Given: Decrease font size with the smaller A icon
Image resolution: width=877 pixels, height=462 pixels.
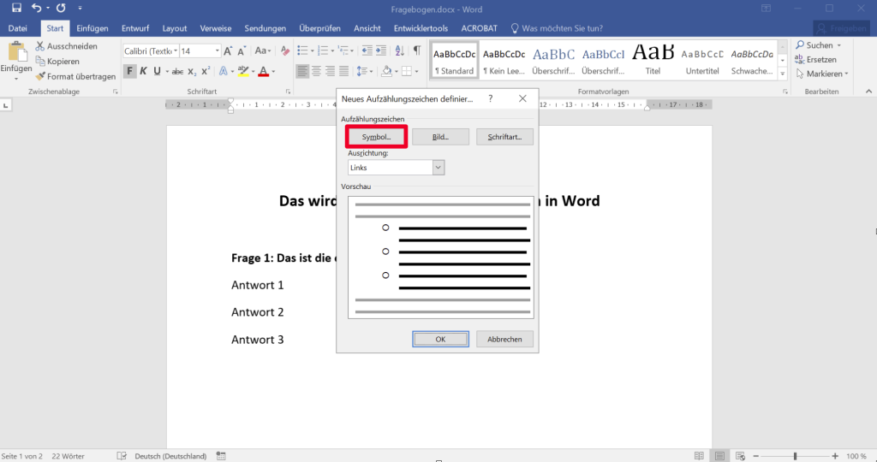Looking at the screenshot, I should pyautogui.click(x=242, y=50).
